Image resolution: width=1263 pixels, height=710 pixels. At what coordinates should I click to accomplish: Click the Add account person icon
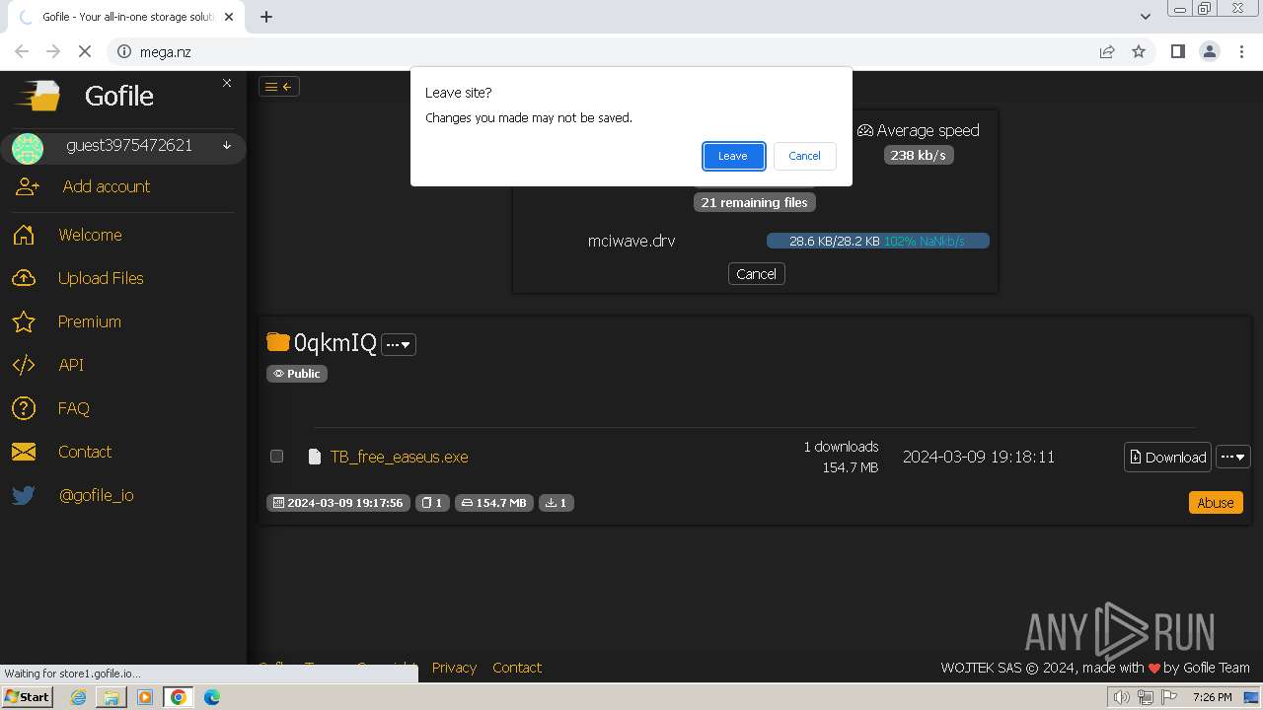tap(27, 186)
